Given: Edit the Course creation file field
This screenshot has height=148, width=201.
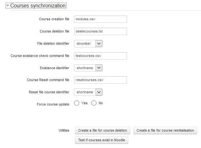Looking at the screenshot, I should (100, 19).
